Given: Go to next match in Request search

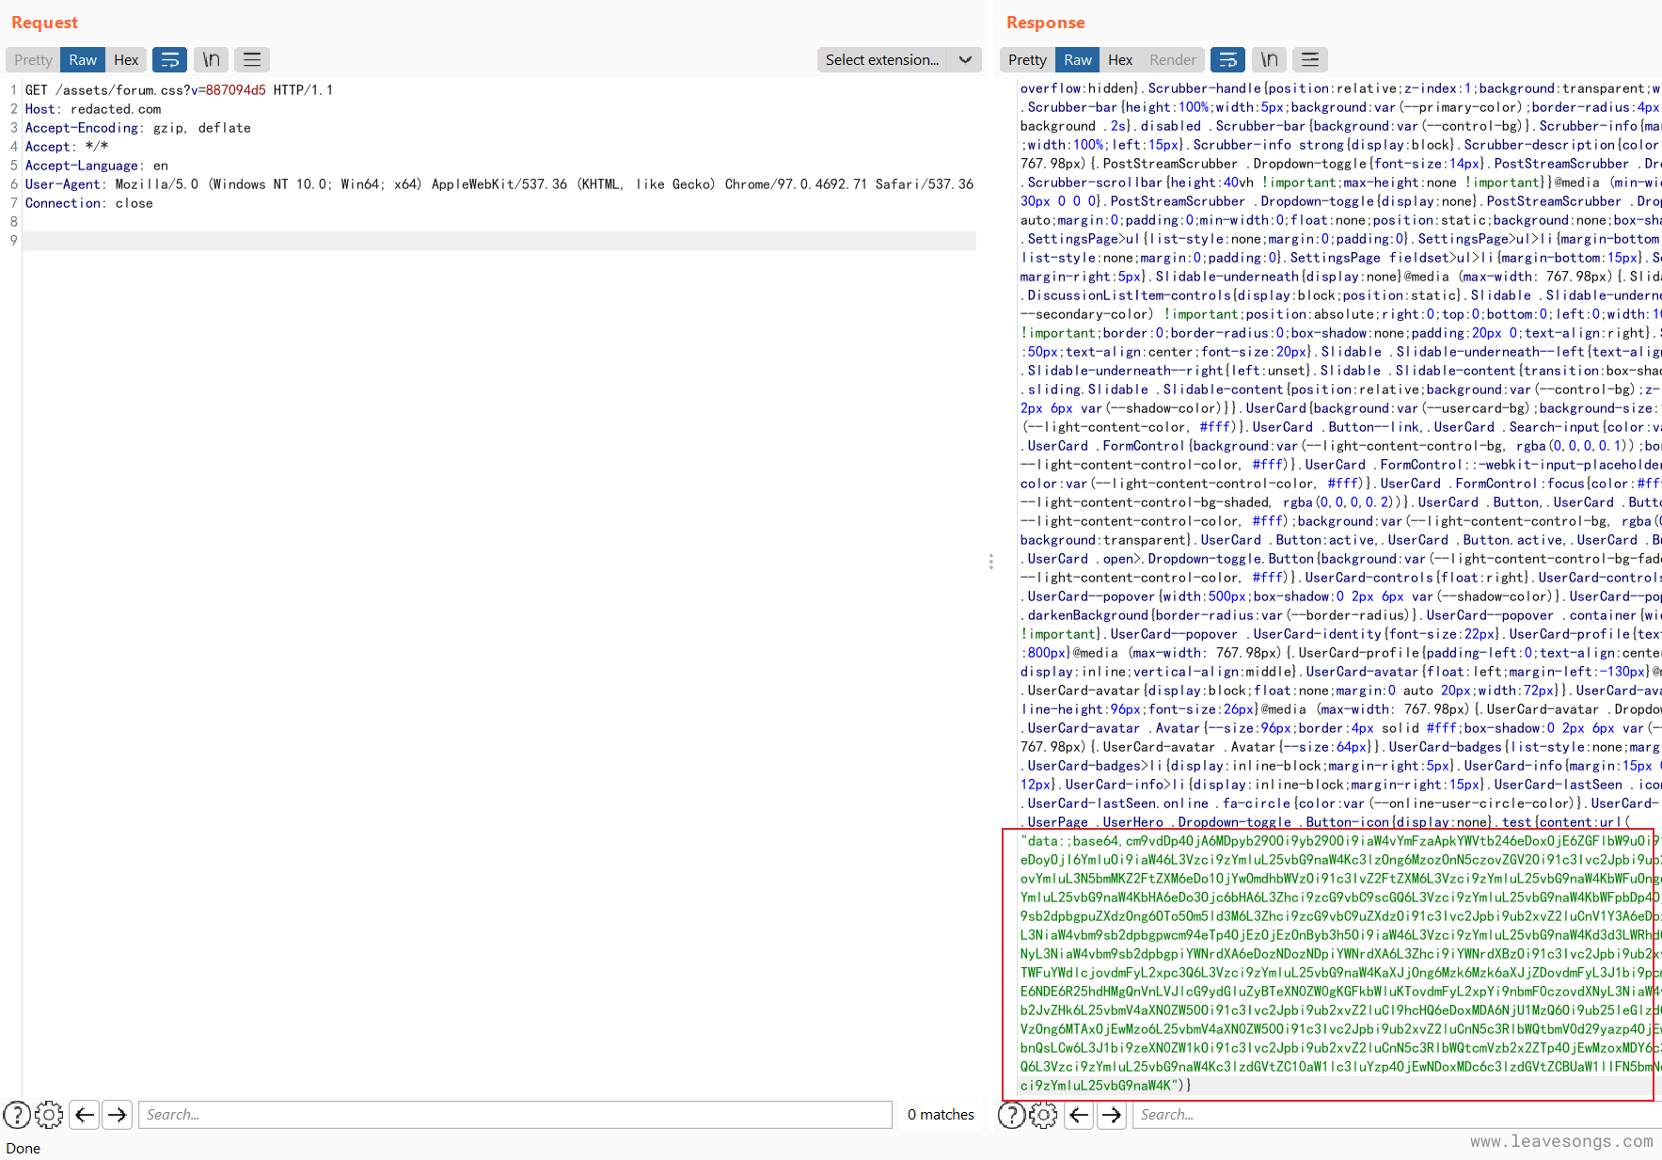Looking at the screenshot, I should [118, 1115].
